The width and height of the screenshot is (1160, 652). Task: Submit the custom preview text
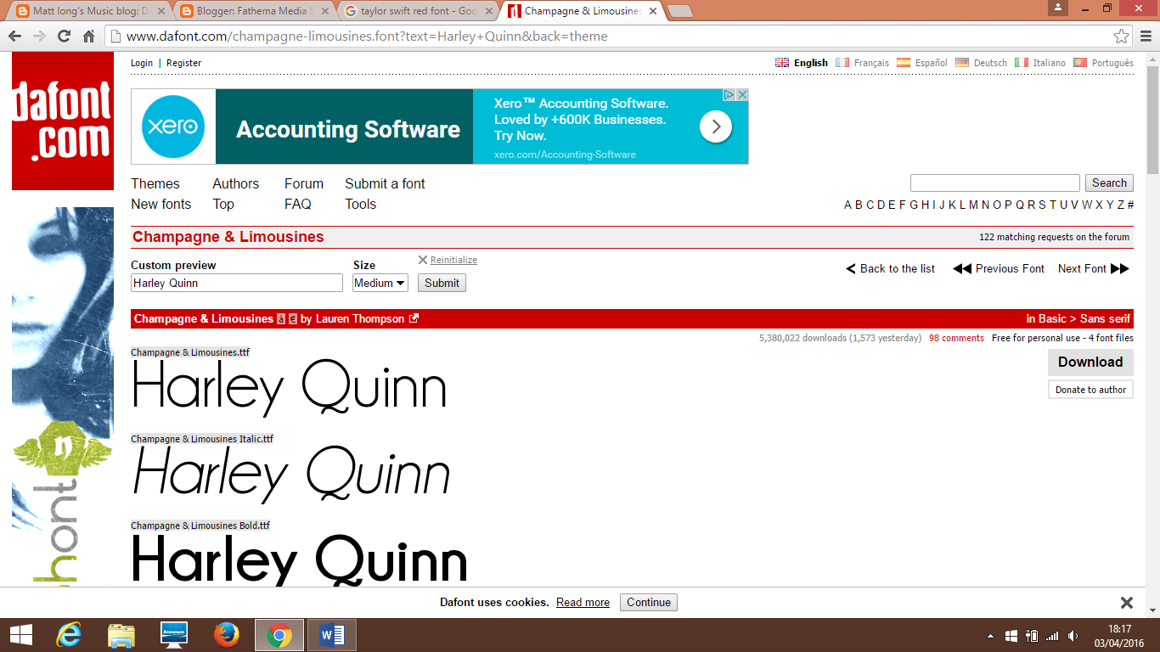(442, 283)
